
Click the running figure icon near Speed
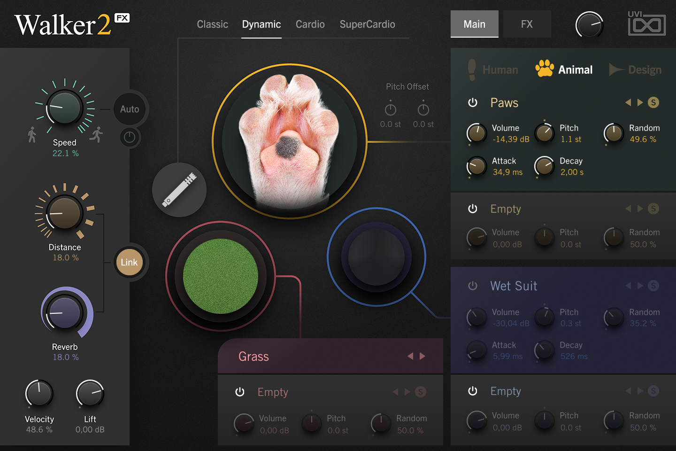pyautogui.click(x=97, y=135)
